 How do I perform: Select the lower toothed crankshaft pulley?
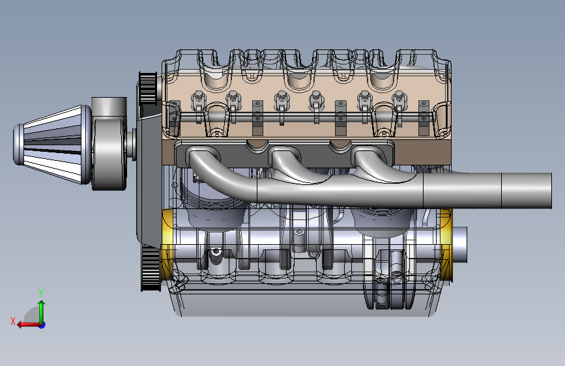pos(151,267)
